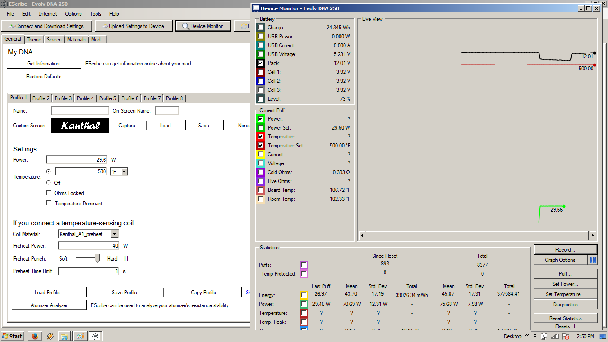
Task: Open the paint palette taskbar icon
Action: click(x=80, y=336)
